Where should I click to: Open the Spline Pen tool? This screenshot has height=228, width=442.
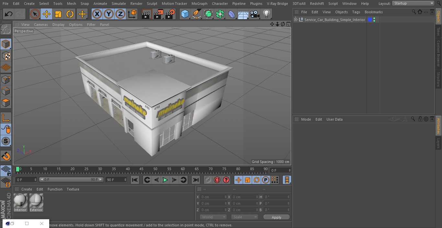point(196,14)
